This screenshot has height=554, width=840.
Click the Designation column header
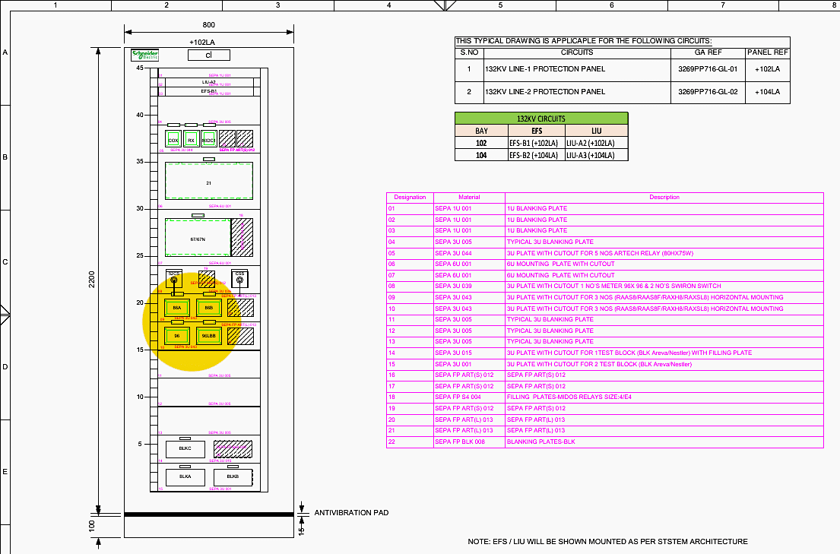point(410,198)
